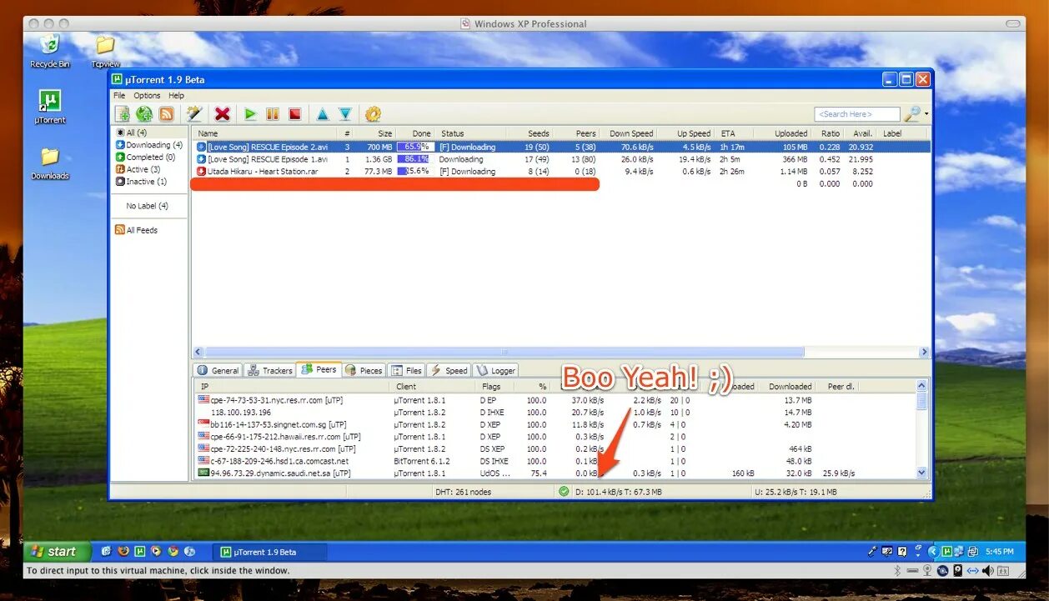
Task: Select the Downloading (4) category
Action: coord(148,145)
